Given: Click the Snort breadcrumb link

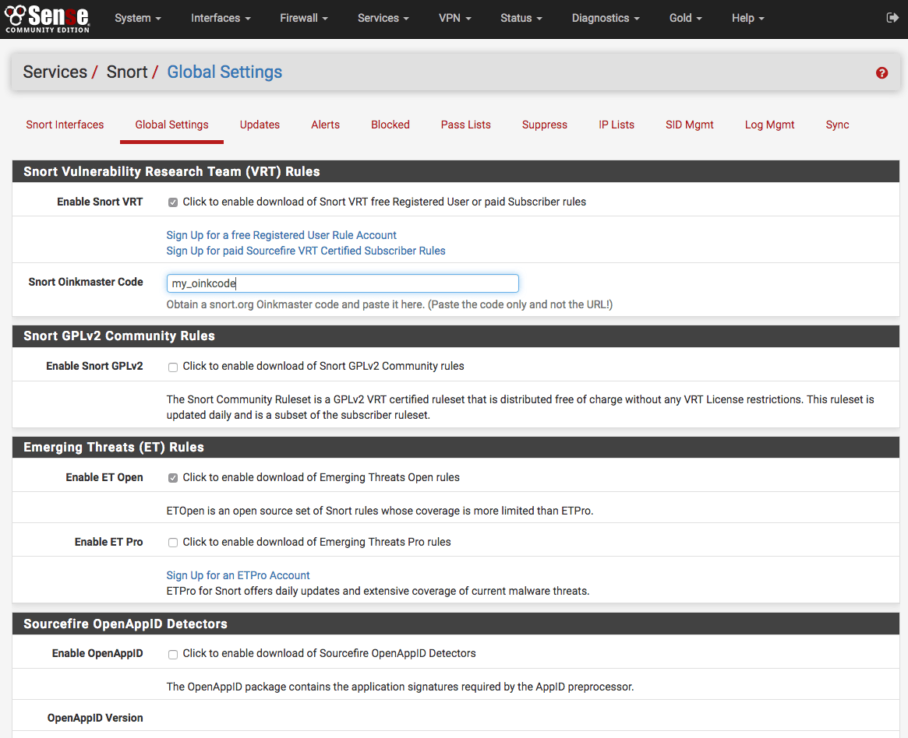Looking at the screenshot, I should (x=127, y=72).
